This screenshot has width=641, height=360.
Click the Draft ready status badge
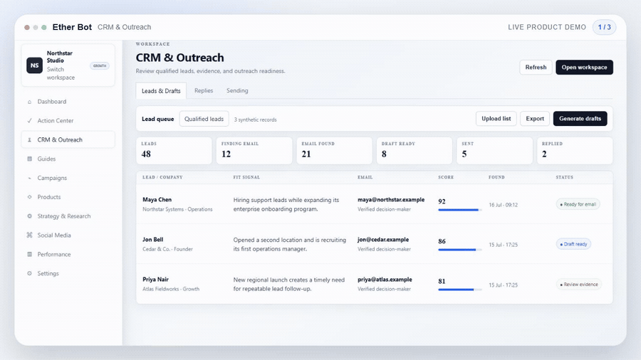click(573, 244)
